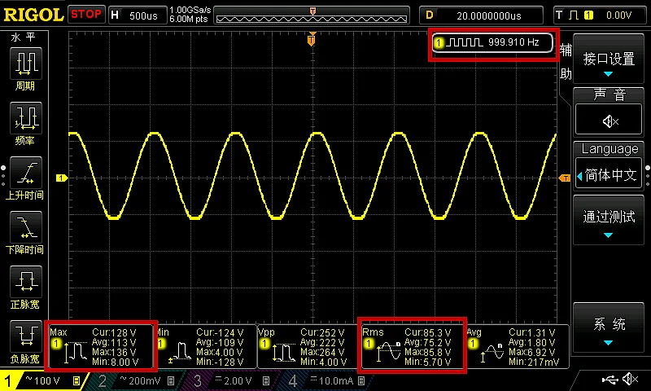Enable channel 2 at 200mV
This screenshot has height=391, width=651.
[136, 380]
